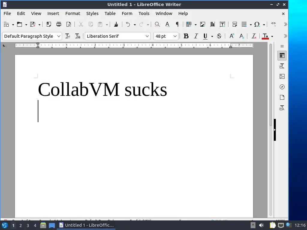
Task: Expand the 48 pt font size list
Action: [x=175, y=36]
